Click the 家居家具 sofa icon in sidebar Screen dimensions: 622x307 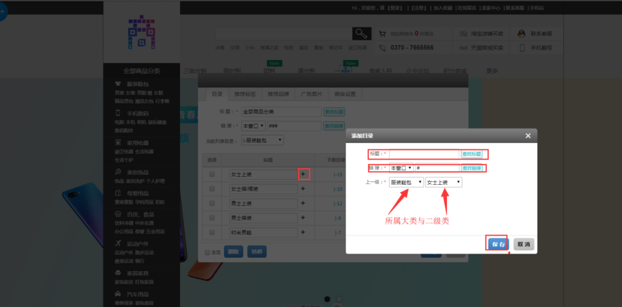click(118, 273)
